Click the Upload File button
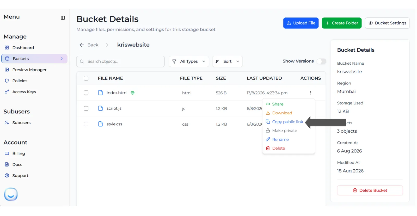The image size is (417, 216). coord(301,23)
